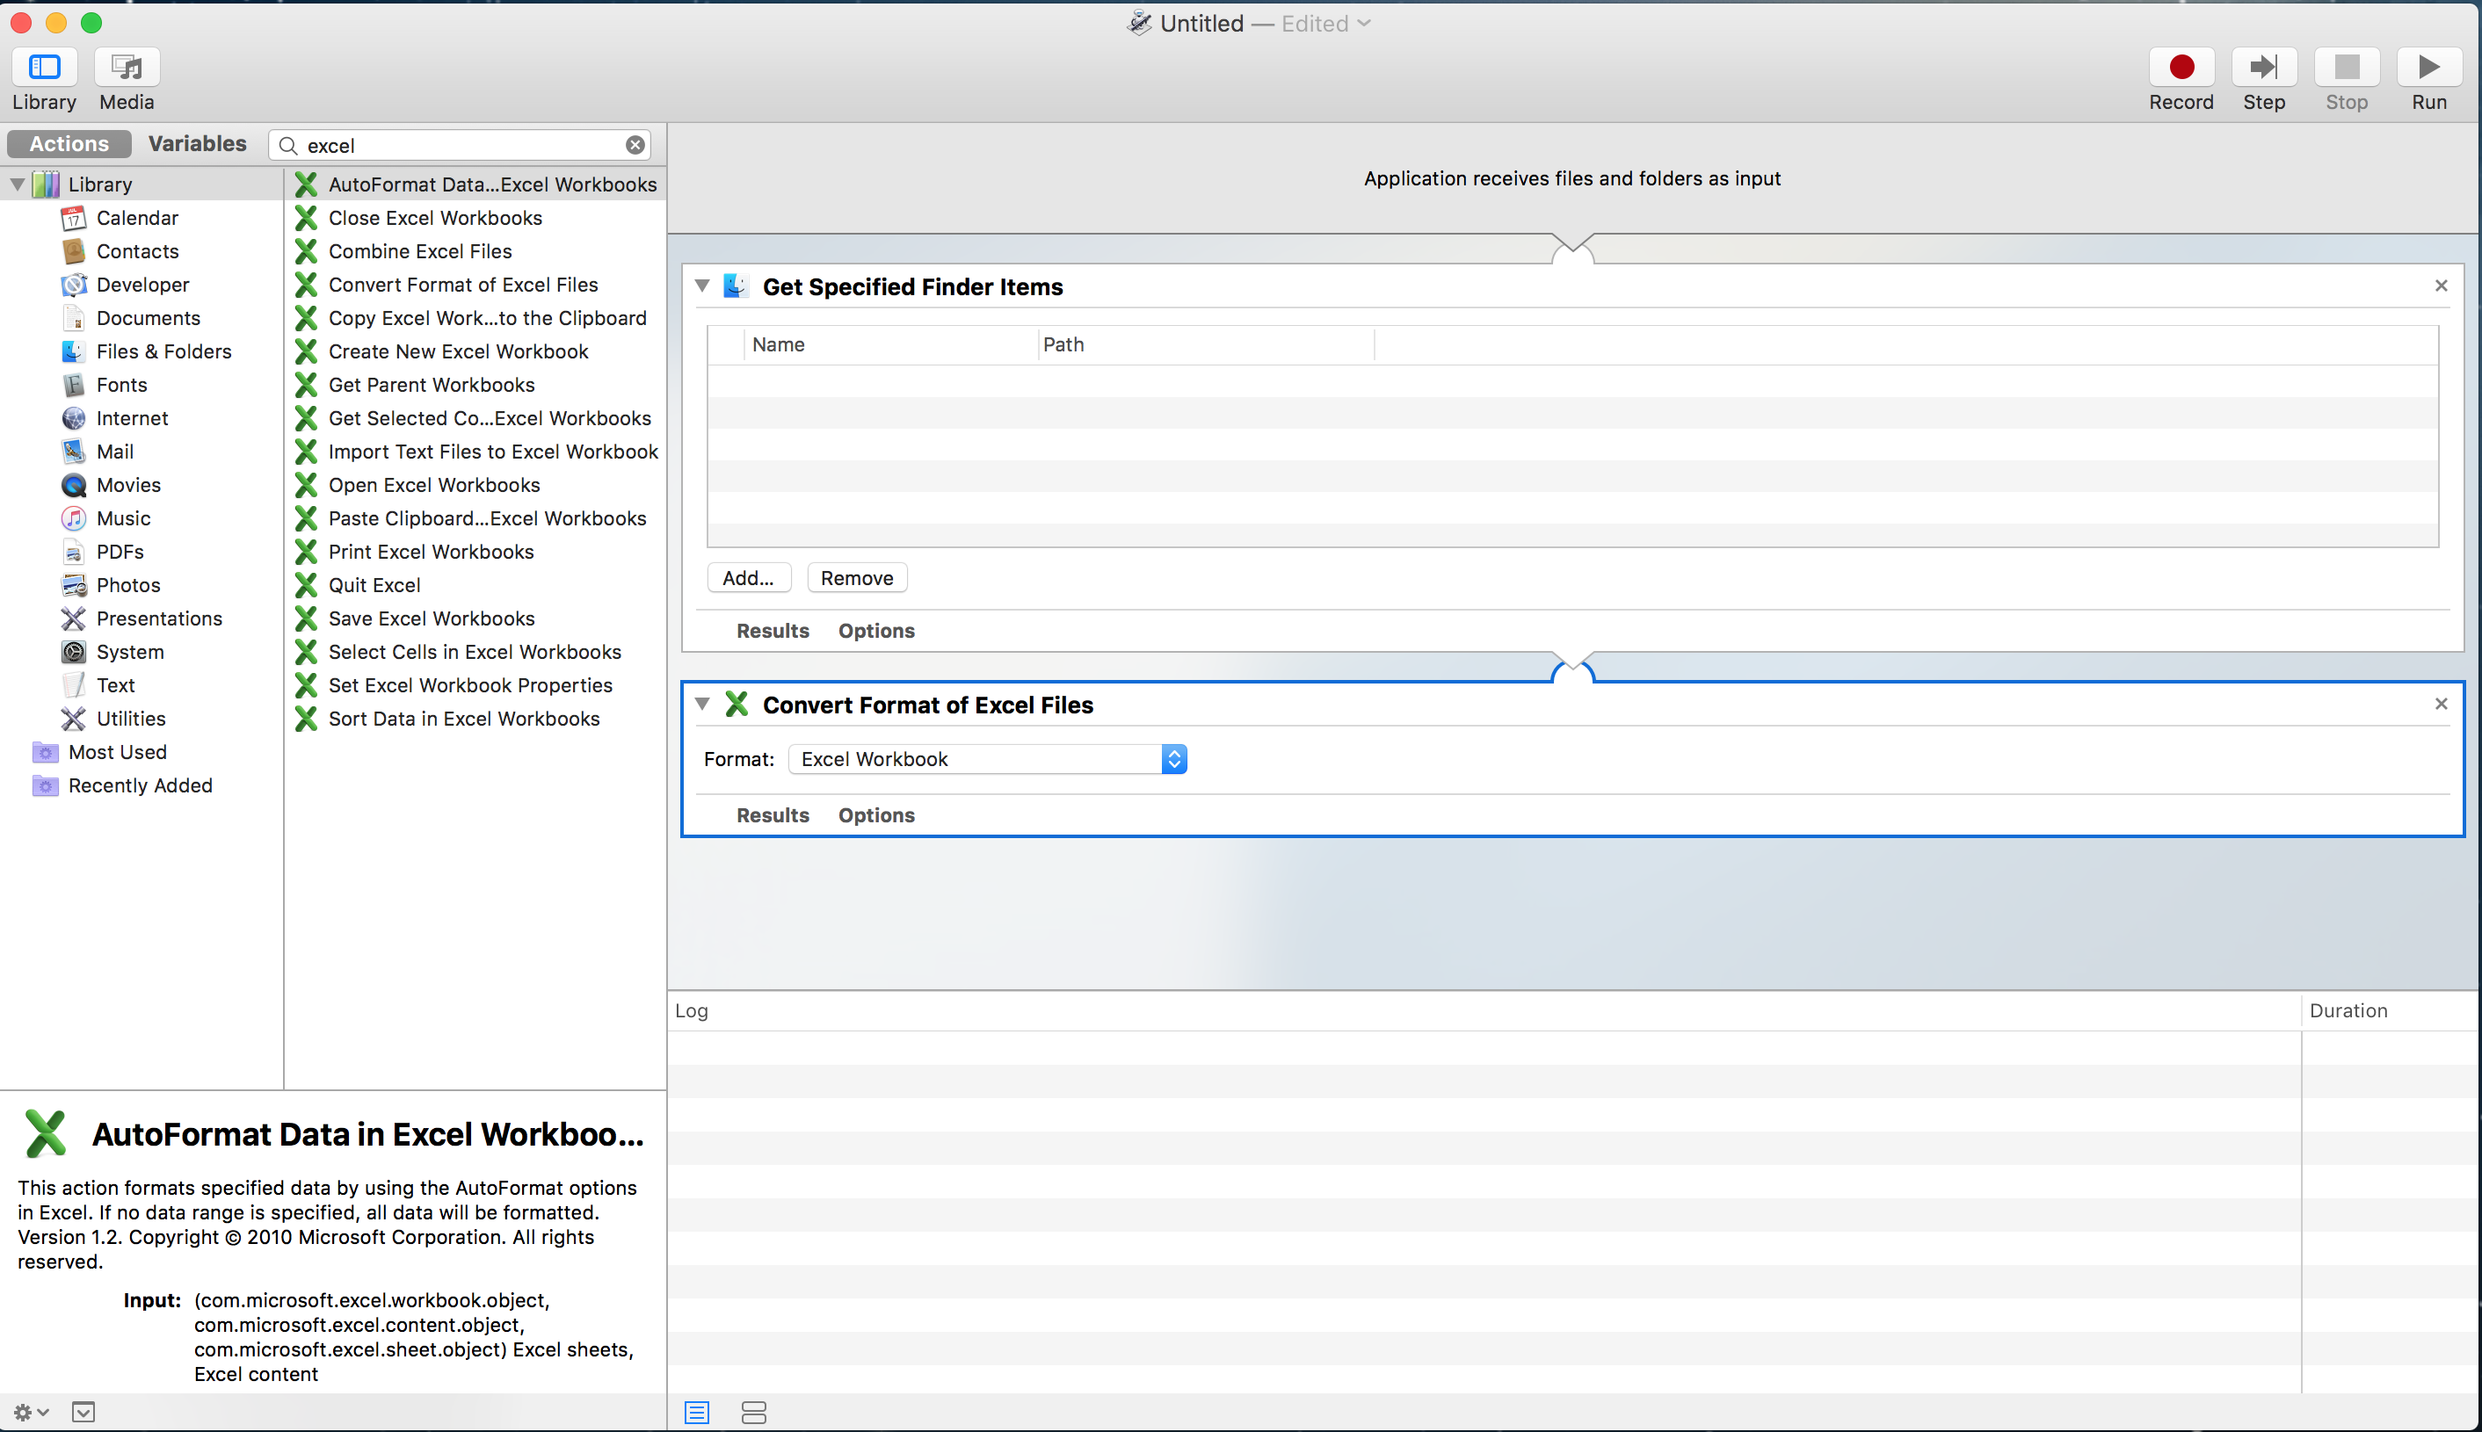Screen dimensions: 2482x1432
Task: Remove the Get Specified Finder Items action
Action: [x=2441, y=286]
